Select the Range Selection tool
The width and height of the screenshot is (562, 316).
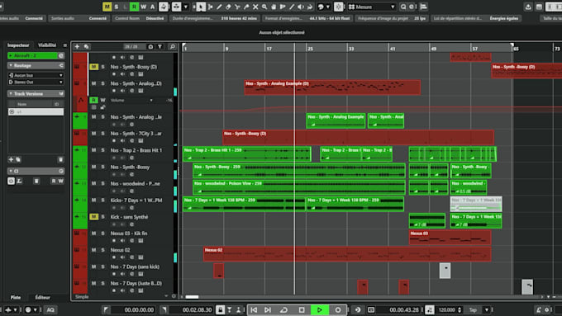click(x=211, y=7)
